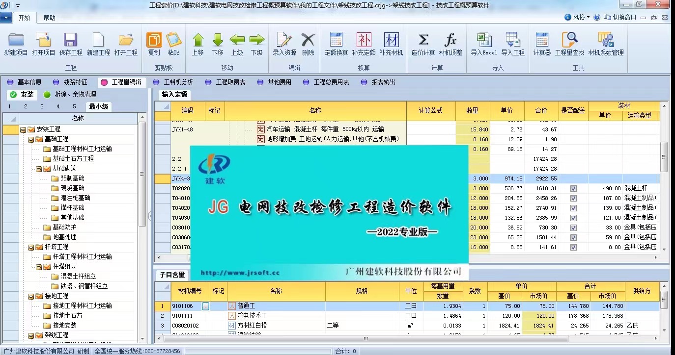Collapse the 基础砌筑 tree node
Screen dimensions: 675x355
pos(38,169)
